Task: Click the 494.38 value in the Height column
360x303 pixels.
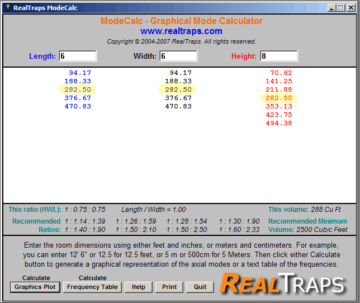Action: click(x=279, y=123)
